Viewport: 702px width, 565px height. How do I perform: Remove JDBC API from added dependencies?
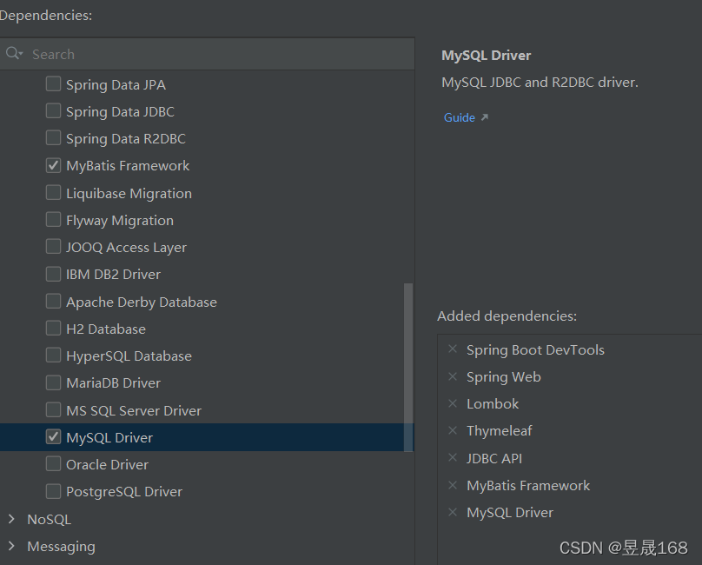click(453, 457)
